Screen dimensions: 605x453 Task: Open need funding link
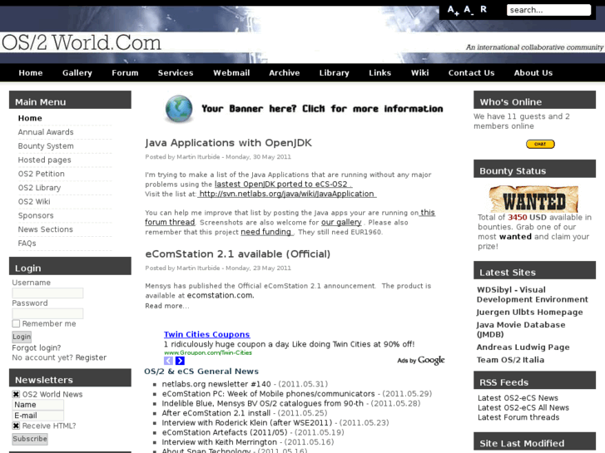tap(267, 232)
